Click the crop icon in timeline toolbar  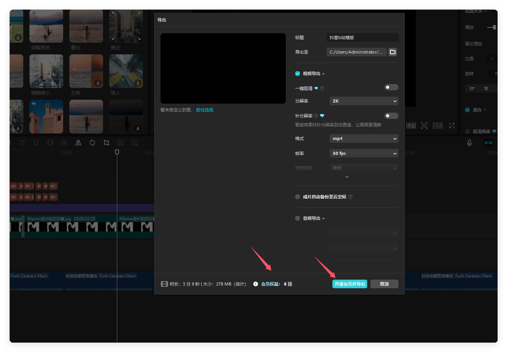pyautogui.click(x=106, y=143)
